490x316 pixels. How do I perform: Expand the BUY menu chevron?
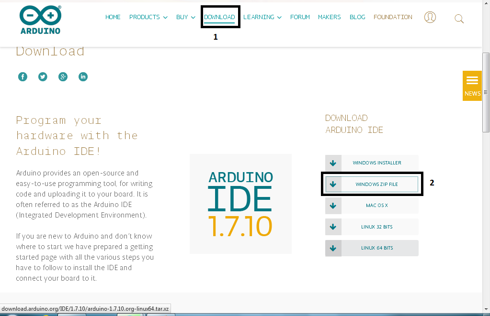(x=193, y=18)
